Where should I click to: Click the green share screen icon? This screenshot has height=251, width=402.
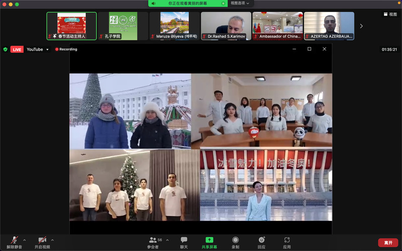point(209,240)
